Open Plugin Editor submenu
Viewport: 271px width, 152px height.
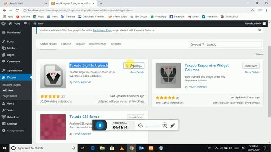pyautogui.click(x=10, y=96)
